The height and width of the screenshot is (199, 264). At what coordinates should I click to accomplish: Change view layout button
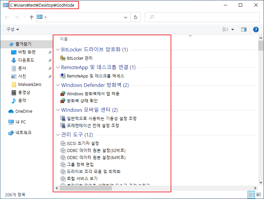(x=225, y=30)
